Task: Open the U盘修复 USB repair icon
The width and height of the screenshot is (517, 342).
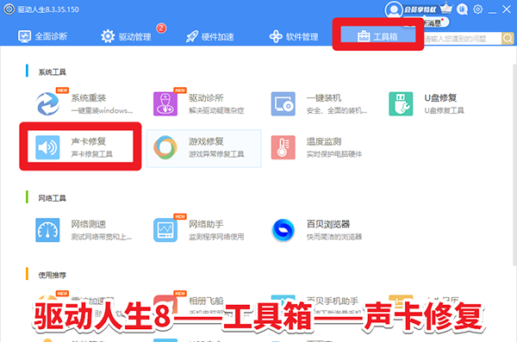Action: click(x=401, y=104)
